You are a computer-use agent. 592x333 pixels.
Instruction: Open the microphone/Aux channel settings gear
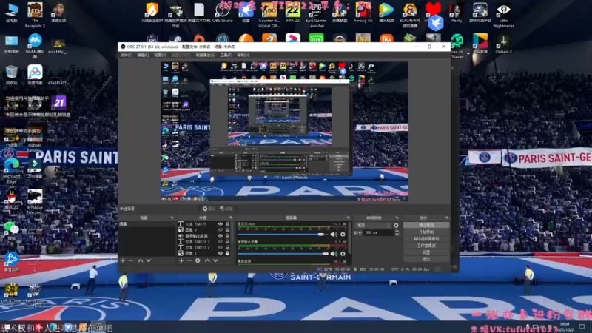[343, 235]
